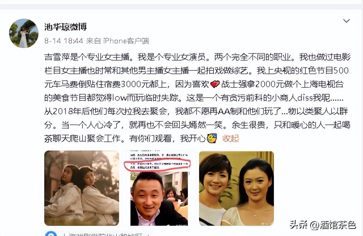
Task: Expand the post options chevron
Action: coord(346,21)
